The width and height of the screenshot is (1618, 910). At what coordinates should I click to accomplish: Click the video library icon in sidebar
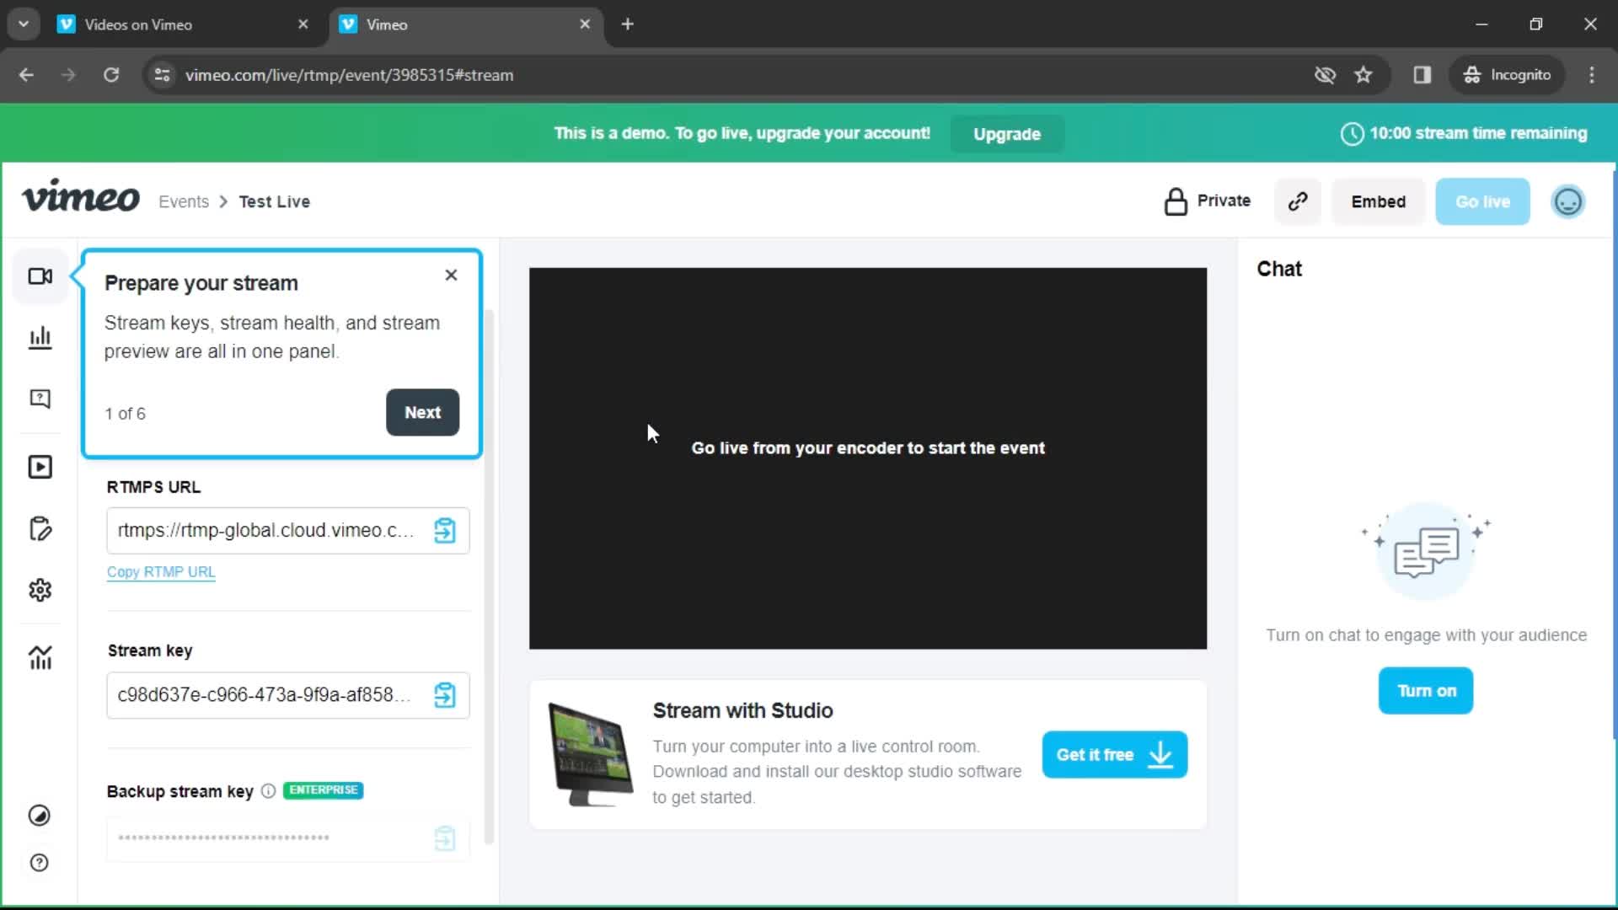click(40, 467)
